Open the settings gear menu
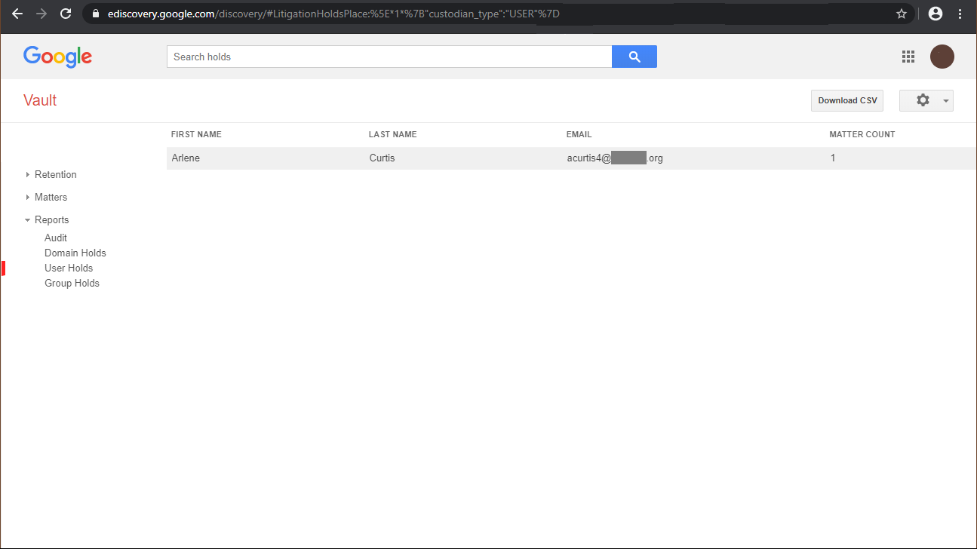Screen dimensions: 977x549 [926, 100]
